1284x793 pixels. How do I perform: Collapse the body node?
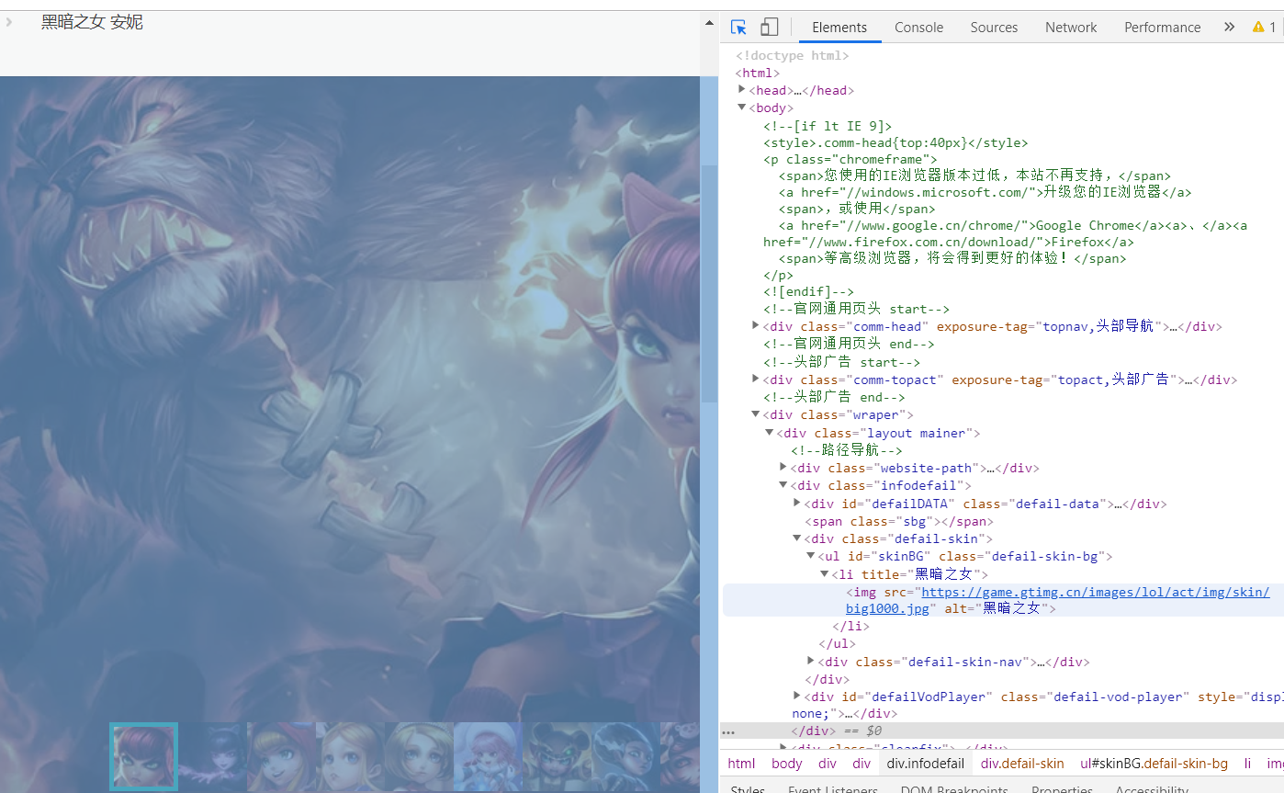pyautogui.click(x=742, y=108)
